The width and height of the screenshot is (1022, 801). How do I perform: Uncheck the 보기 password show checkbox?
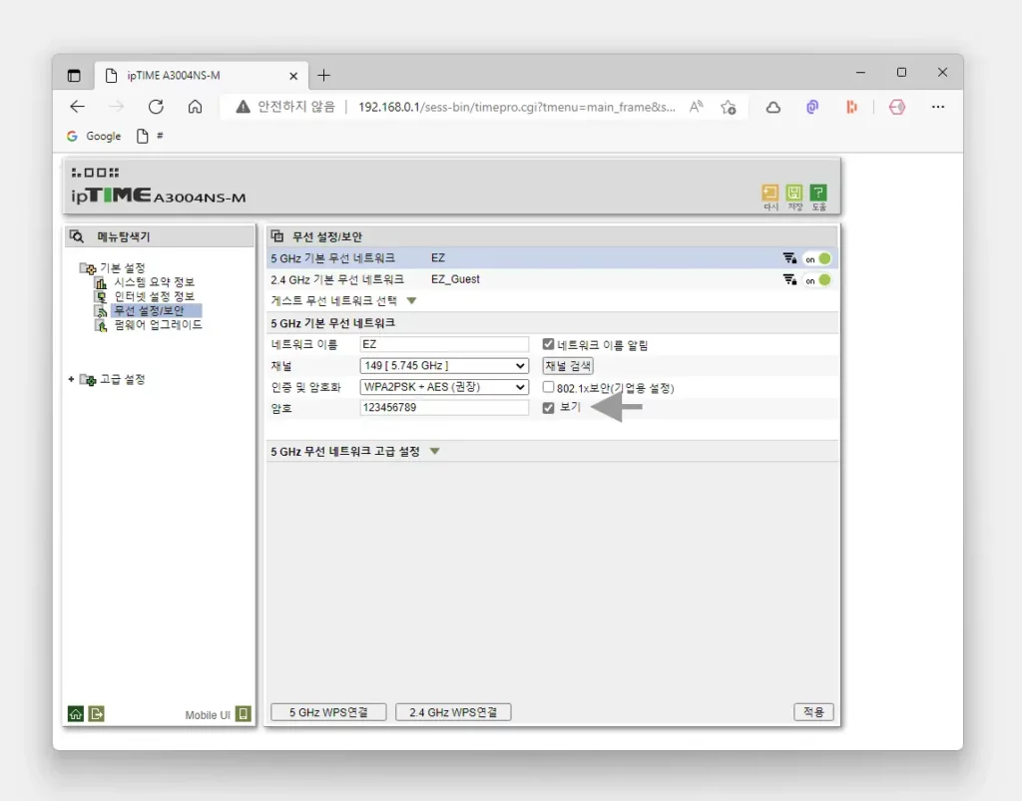click(x=548, y=408)
